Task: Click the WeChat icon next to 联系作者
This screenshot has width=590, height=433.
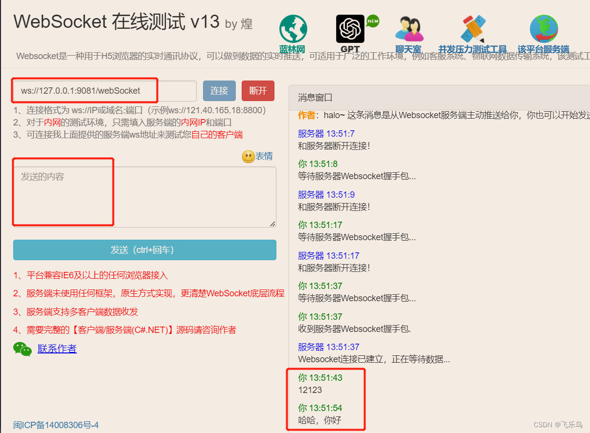Action: click(x=22, y=349)
